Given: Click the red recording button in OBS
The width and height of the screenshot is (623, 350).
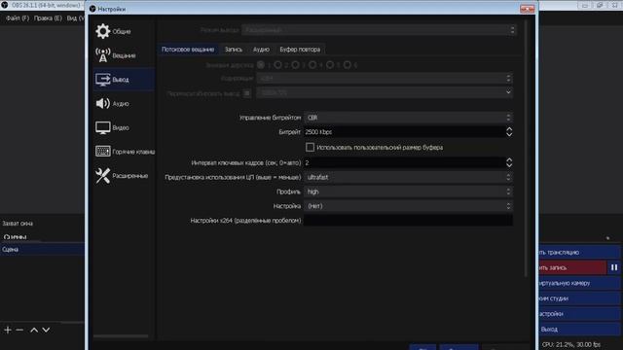Looking at the screenshot, I should (572, 267).
